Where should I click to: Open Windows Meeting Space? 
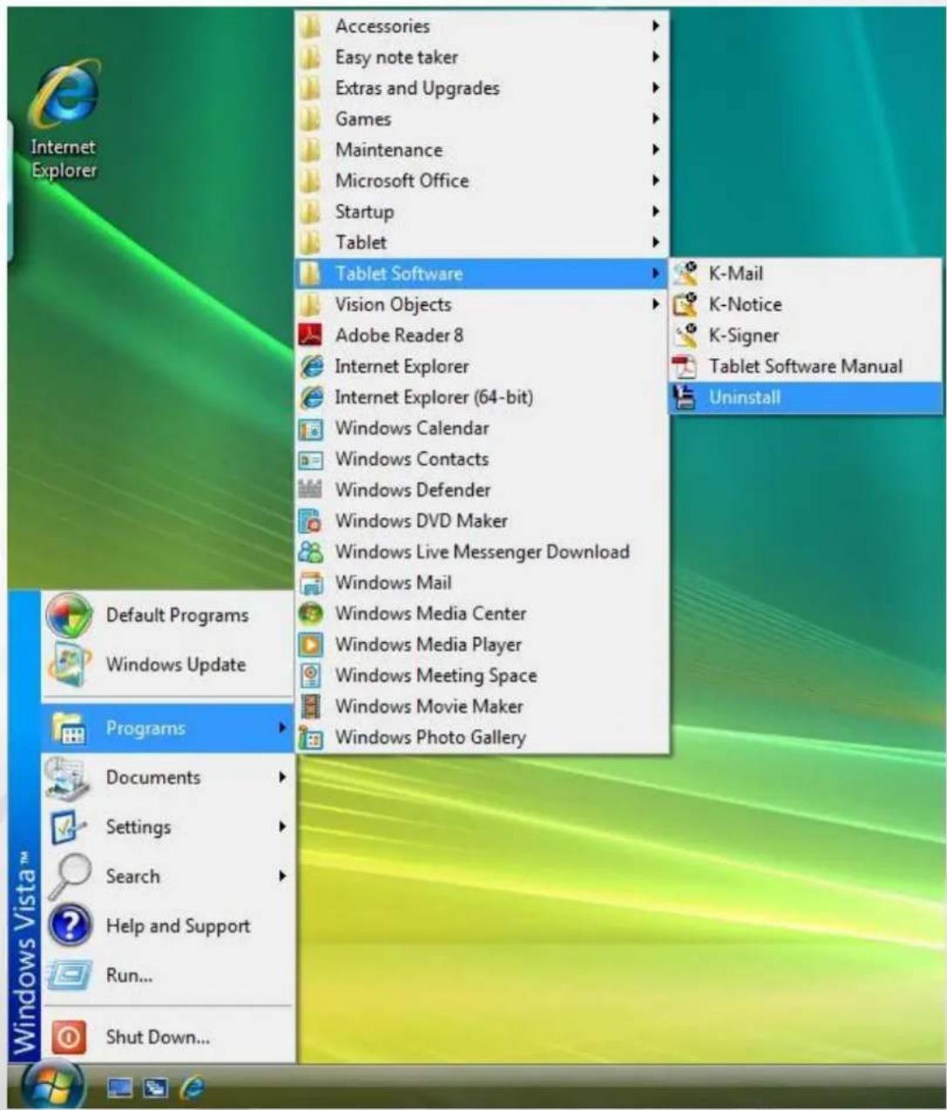pos(482,675)
